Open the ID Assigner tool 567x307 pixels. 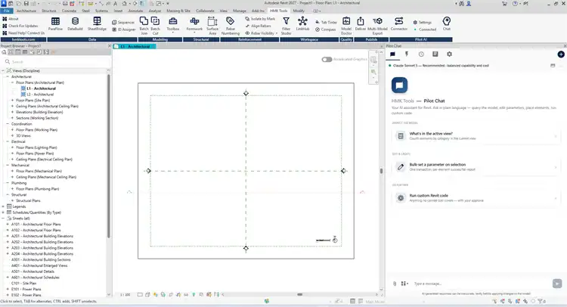click(x=124, y=29)
